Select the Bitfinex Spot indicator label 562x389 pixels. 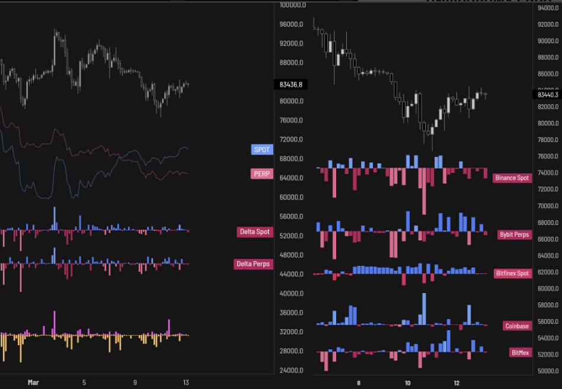tap(513, 273)
